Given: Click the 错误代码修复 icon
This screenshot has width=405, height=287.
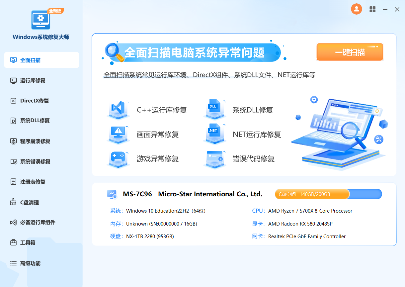Looking at the screenshot, I should tap(214, 158).
